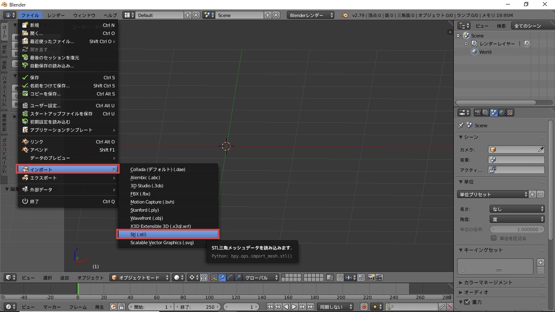The width and height of the screenshot is (555, 312).
Task: Choose FBX (.fbx) import option
Action: click(x=168, y=194)
